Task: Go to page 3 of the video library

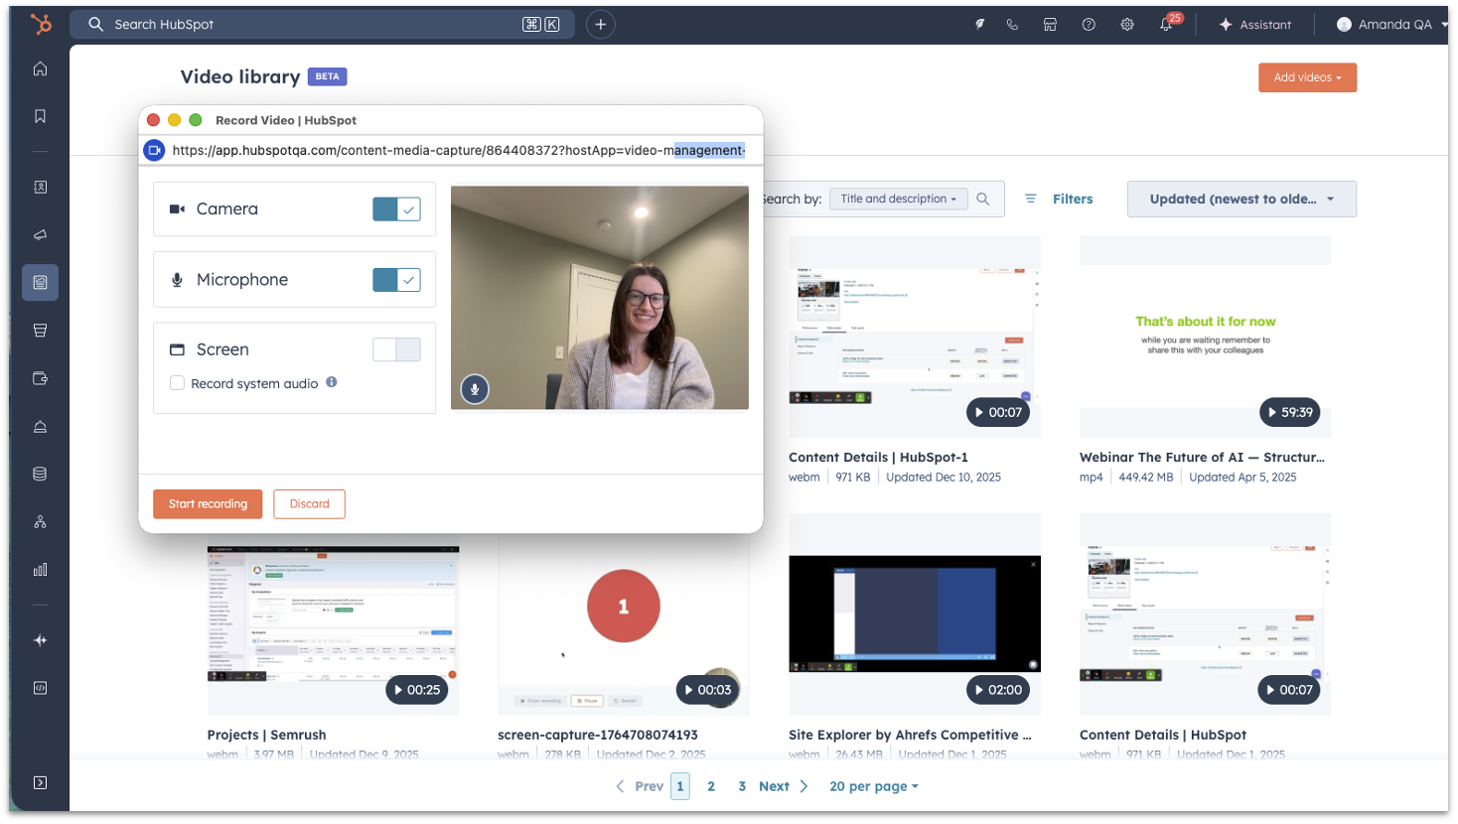Action: click(x=742, y=786)
